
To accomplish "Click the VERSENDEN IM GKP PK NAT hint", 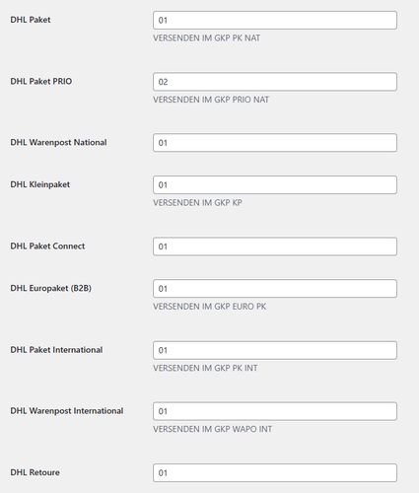I will coord(206,38).
